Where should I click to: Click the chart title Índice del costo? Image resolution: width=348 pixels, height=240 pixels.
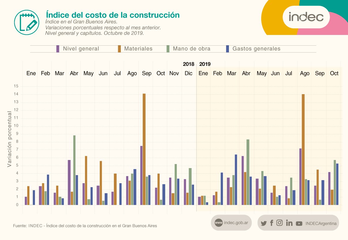click(113, 15)
